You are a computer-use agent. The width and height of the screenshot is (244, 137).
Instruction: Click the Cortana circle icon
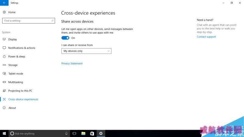(x=12, y=133)
